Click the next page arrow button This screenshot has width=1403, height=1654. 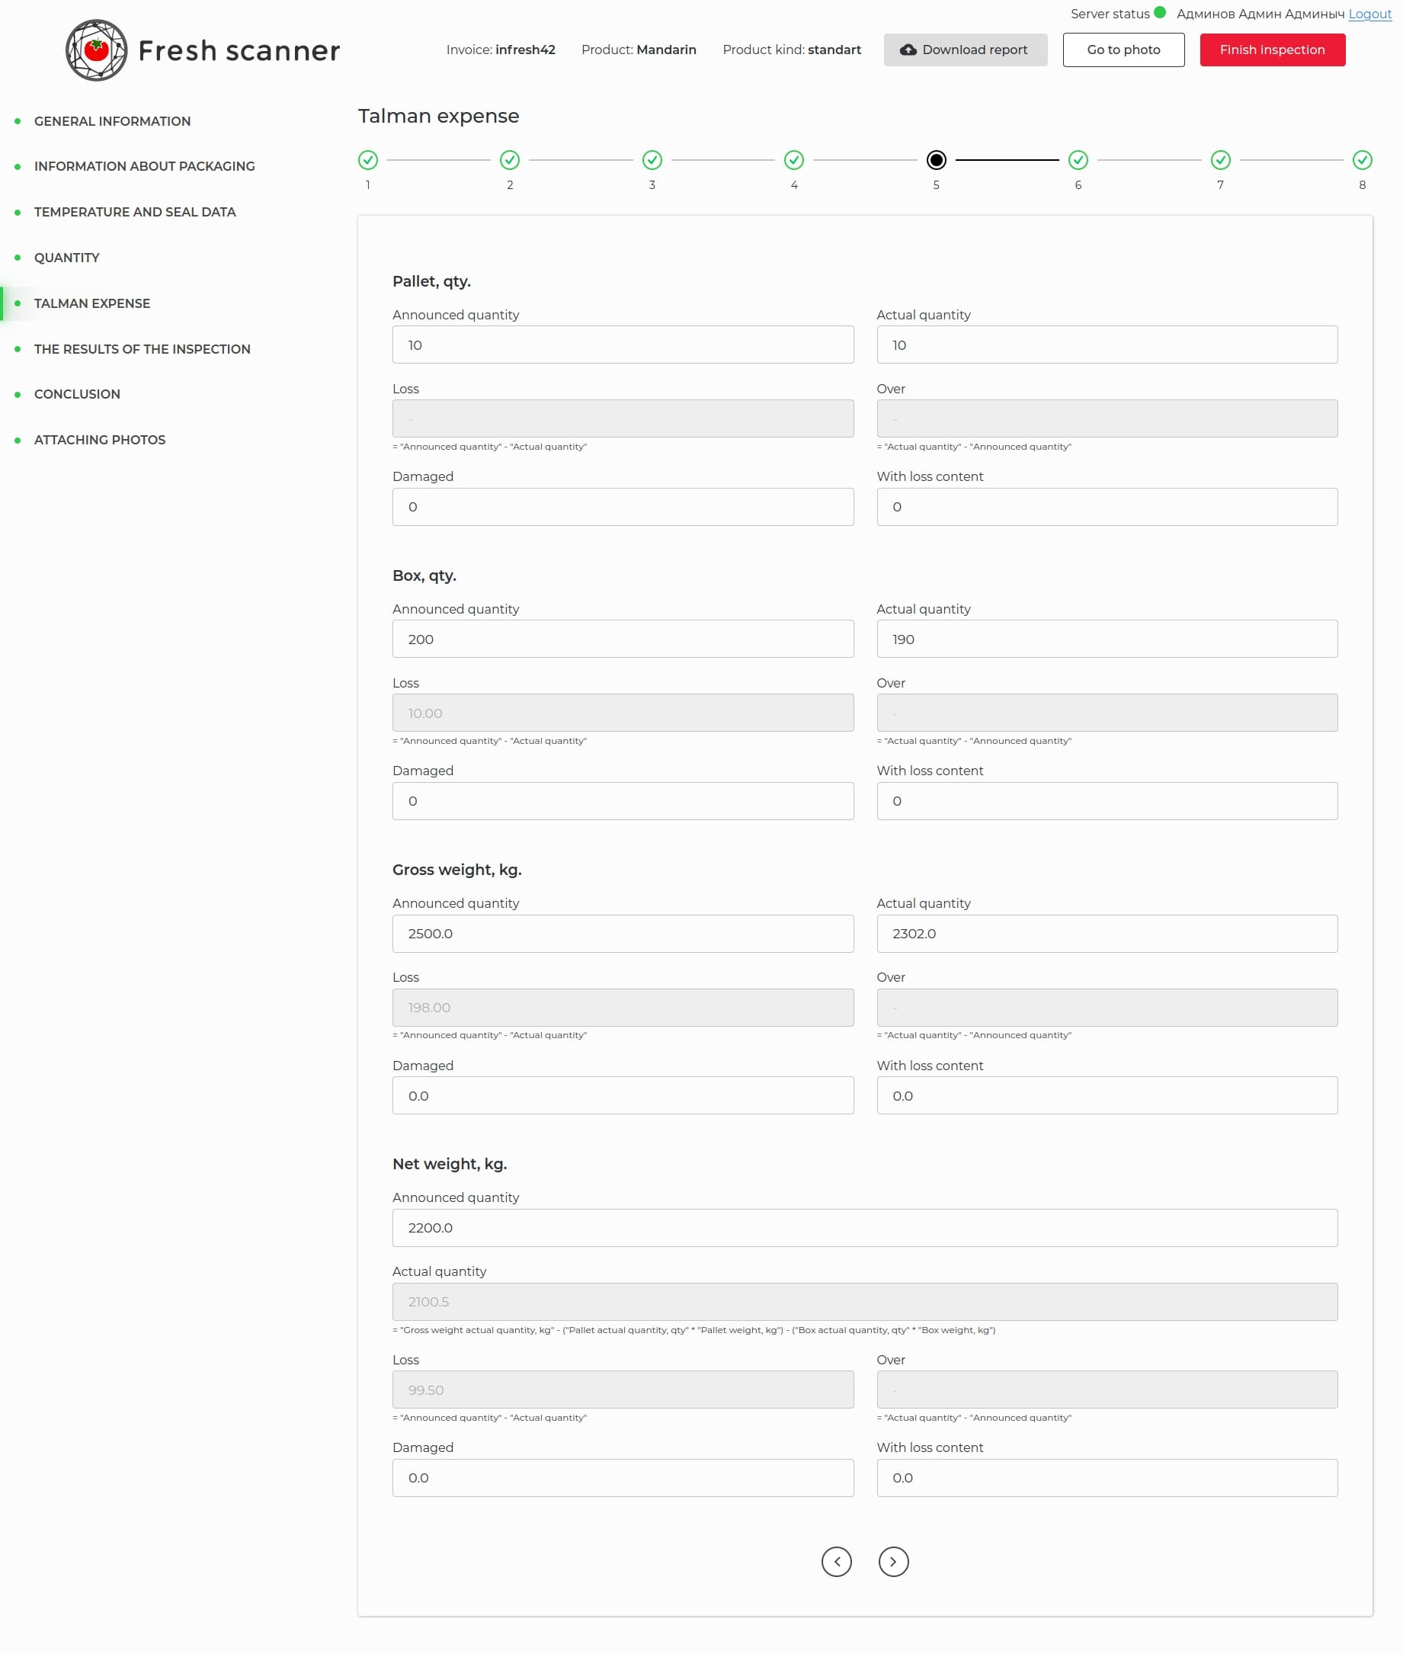[x=893, y=1561]
